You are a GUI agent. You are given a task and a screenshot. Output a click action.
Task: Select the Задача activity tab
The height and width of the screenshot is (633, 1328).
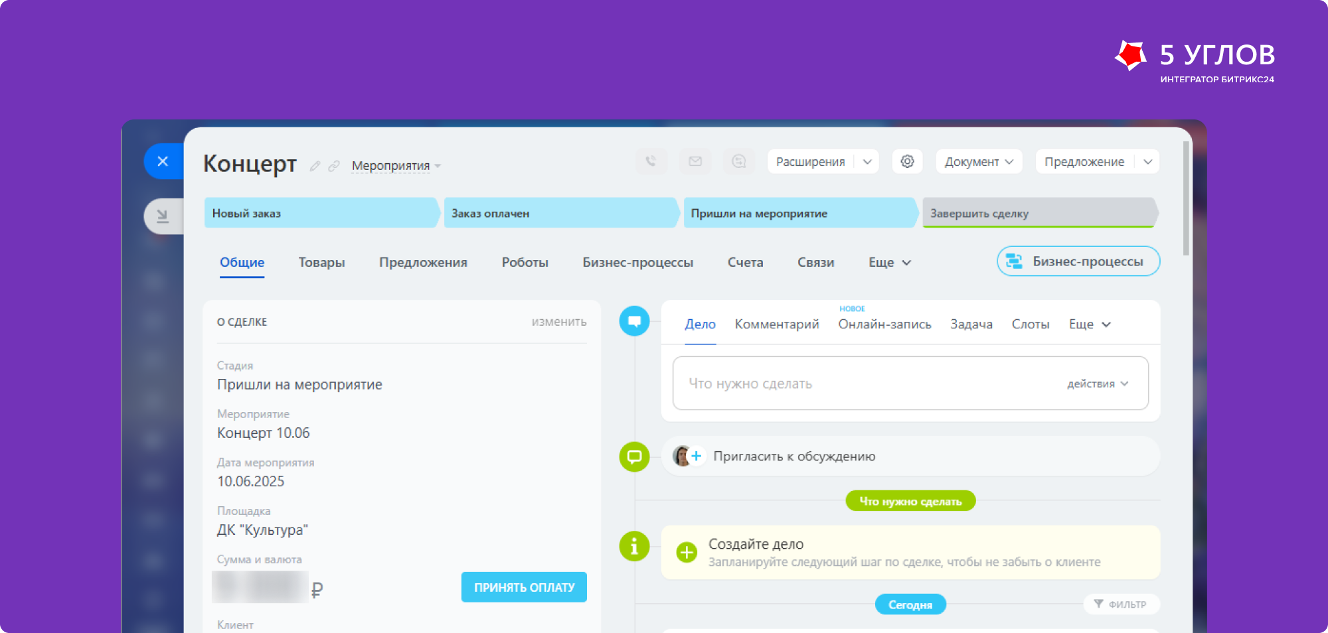click(x=971, y=324)
